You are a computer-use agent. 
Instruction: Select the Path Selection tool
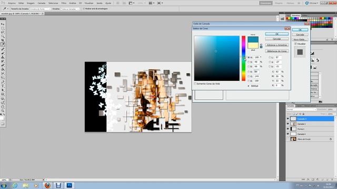[3, 90]
